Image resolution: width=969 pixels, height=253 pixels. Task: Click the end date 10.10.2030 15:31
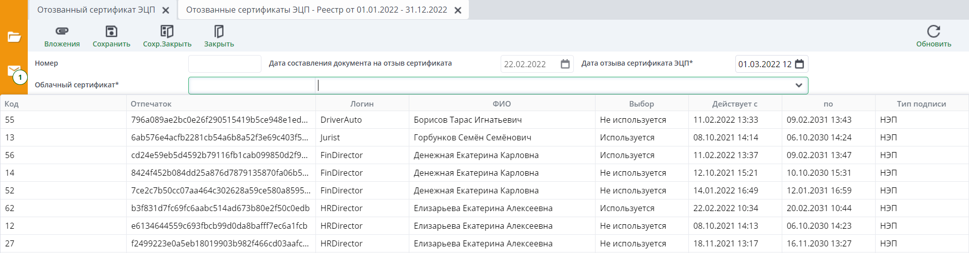pos(819,173)
